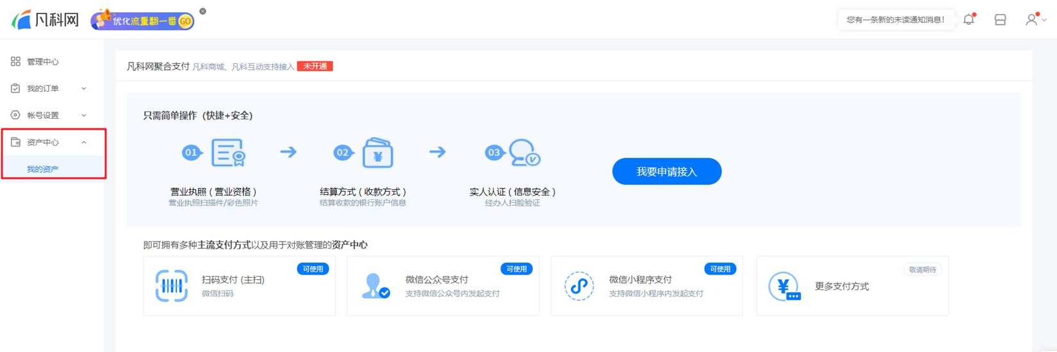Click 微信小程序支付 title text
1057x352 pixels.
pos(641,280)
